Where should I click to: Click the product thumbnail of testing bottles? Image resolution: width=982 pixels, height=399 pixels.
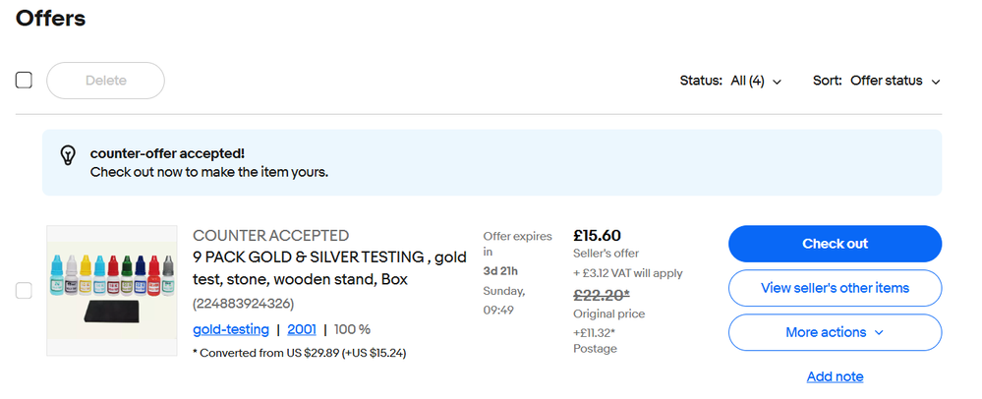pos(111,283)
